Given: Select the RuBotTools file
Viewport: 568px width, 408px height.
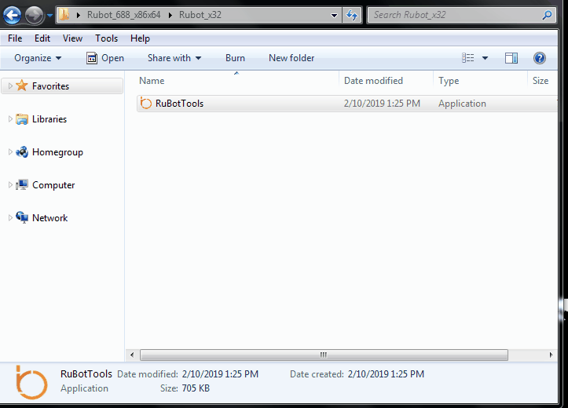Looking at the screenshot, I should click(x=347, y=104).
